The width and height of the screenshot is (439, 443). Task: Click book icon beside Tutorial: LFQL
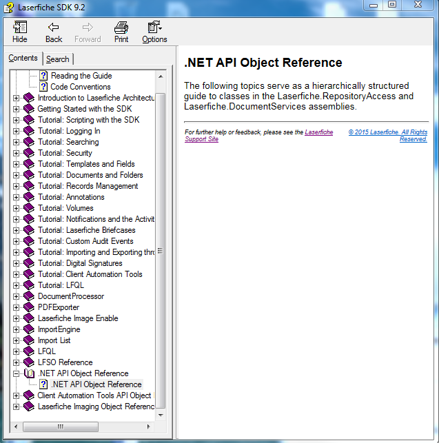[x=29, y=285]
